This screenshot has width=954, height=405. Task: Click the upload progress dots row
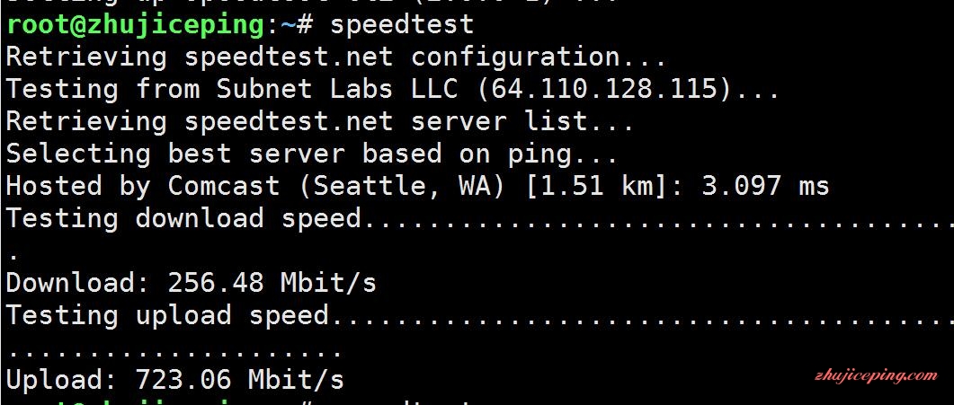coord(176,352)
